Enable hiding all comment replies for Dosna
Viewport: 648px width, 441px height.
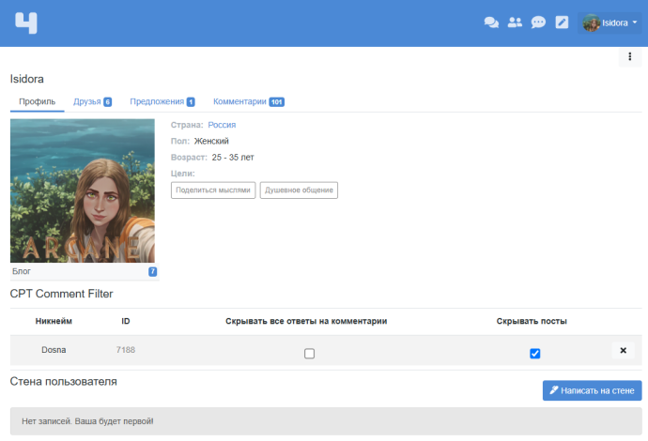click(309, 354)
